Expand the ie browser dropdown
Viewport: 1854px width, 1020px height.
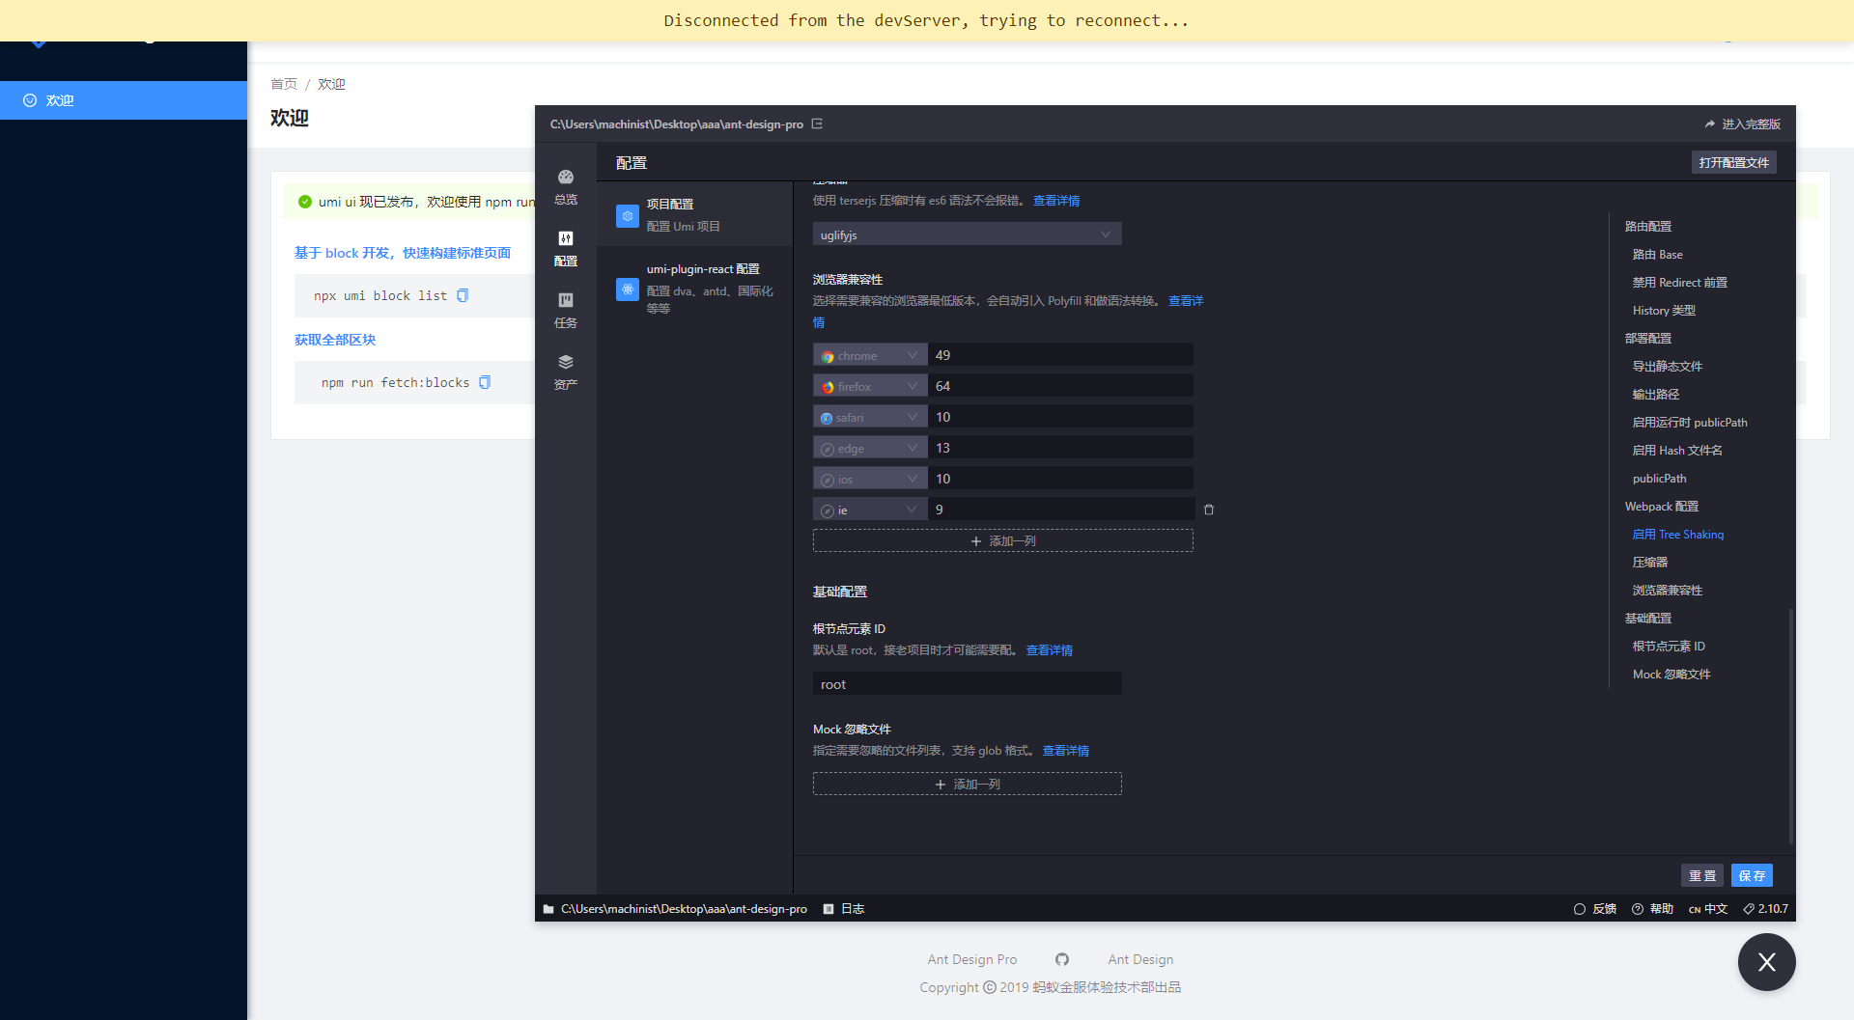[870, 510]
